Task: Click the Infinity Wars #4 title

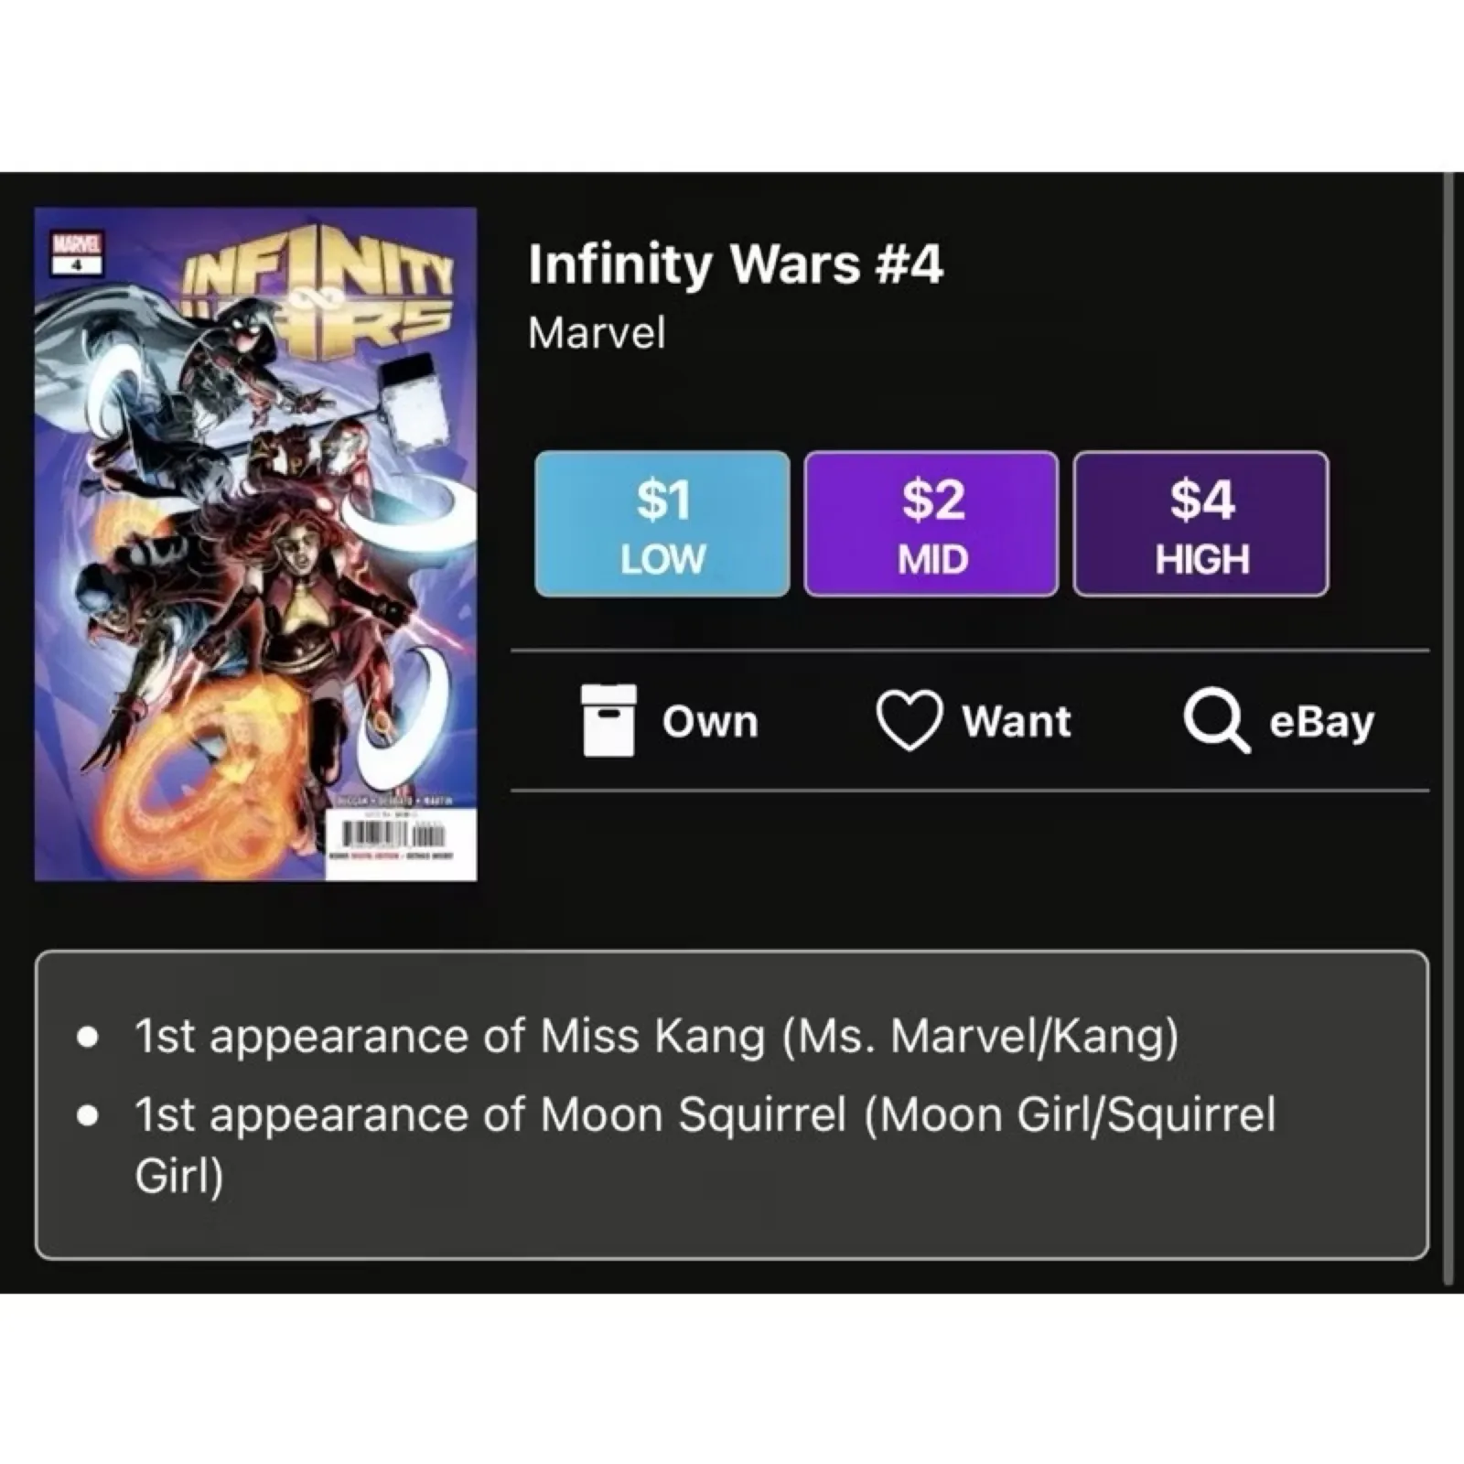Action: tap(735, 264)
